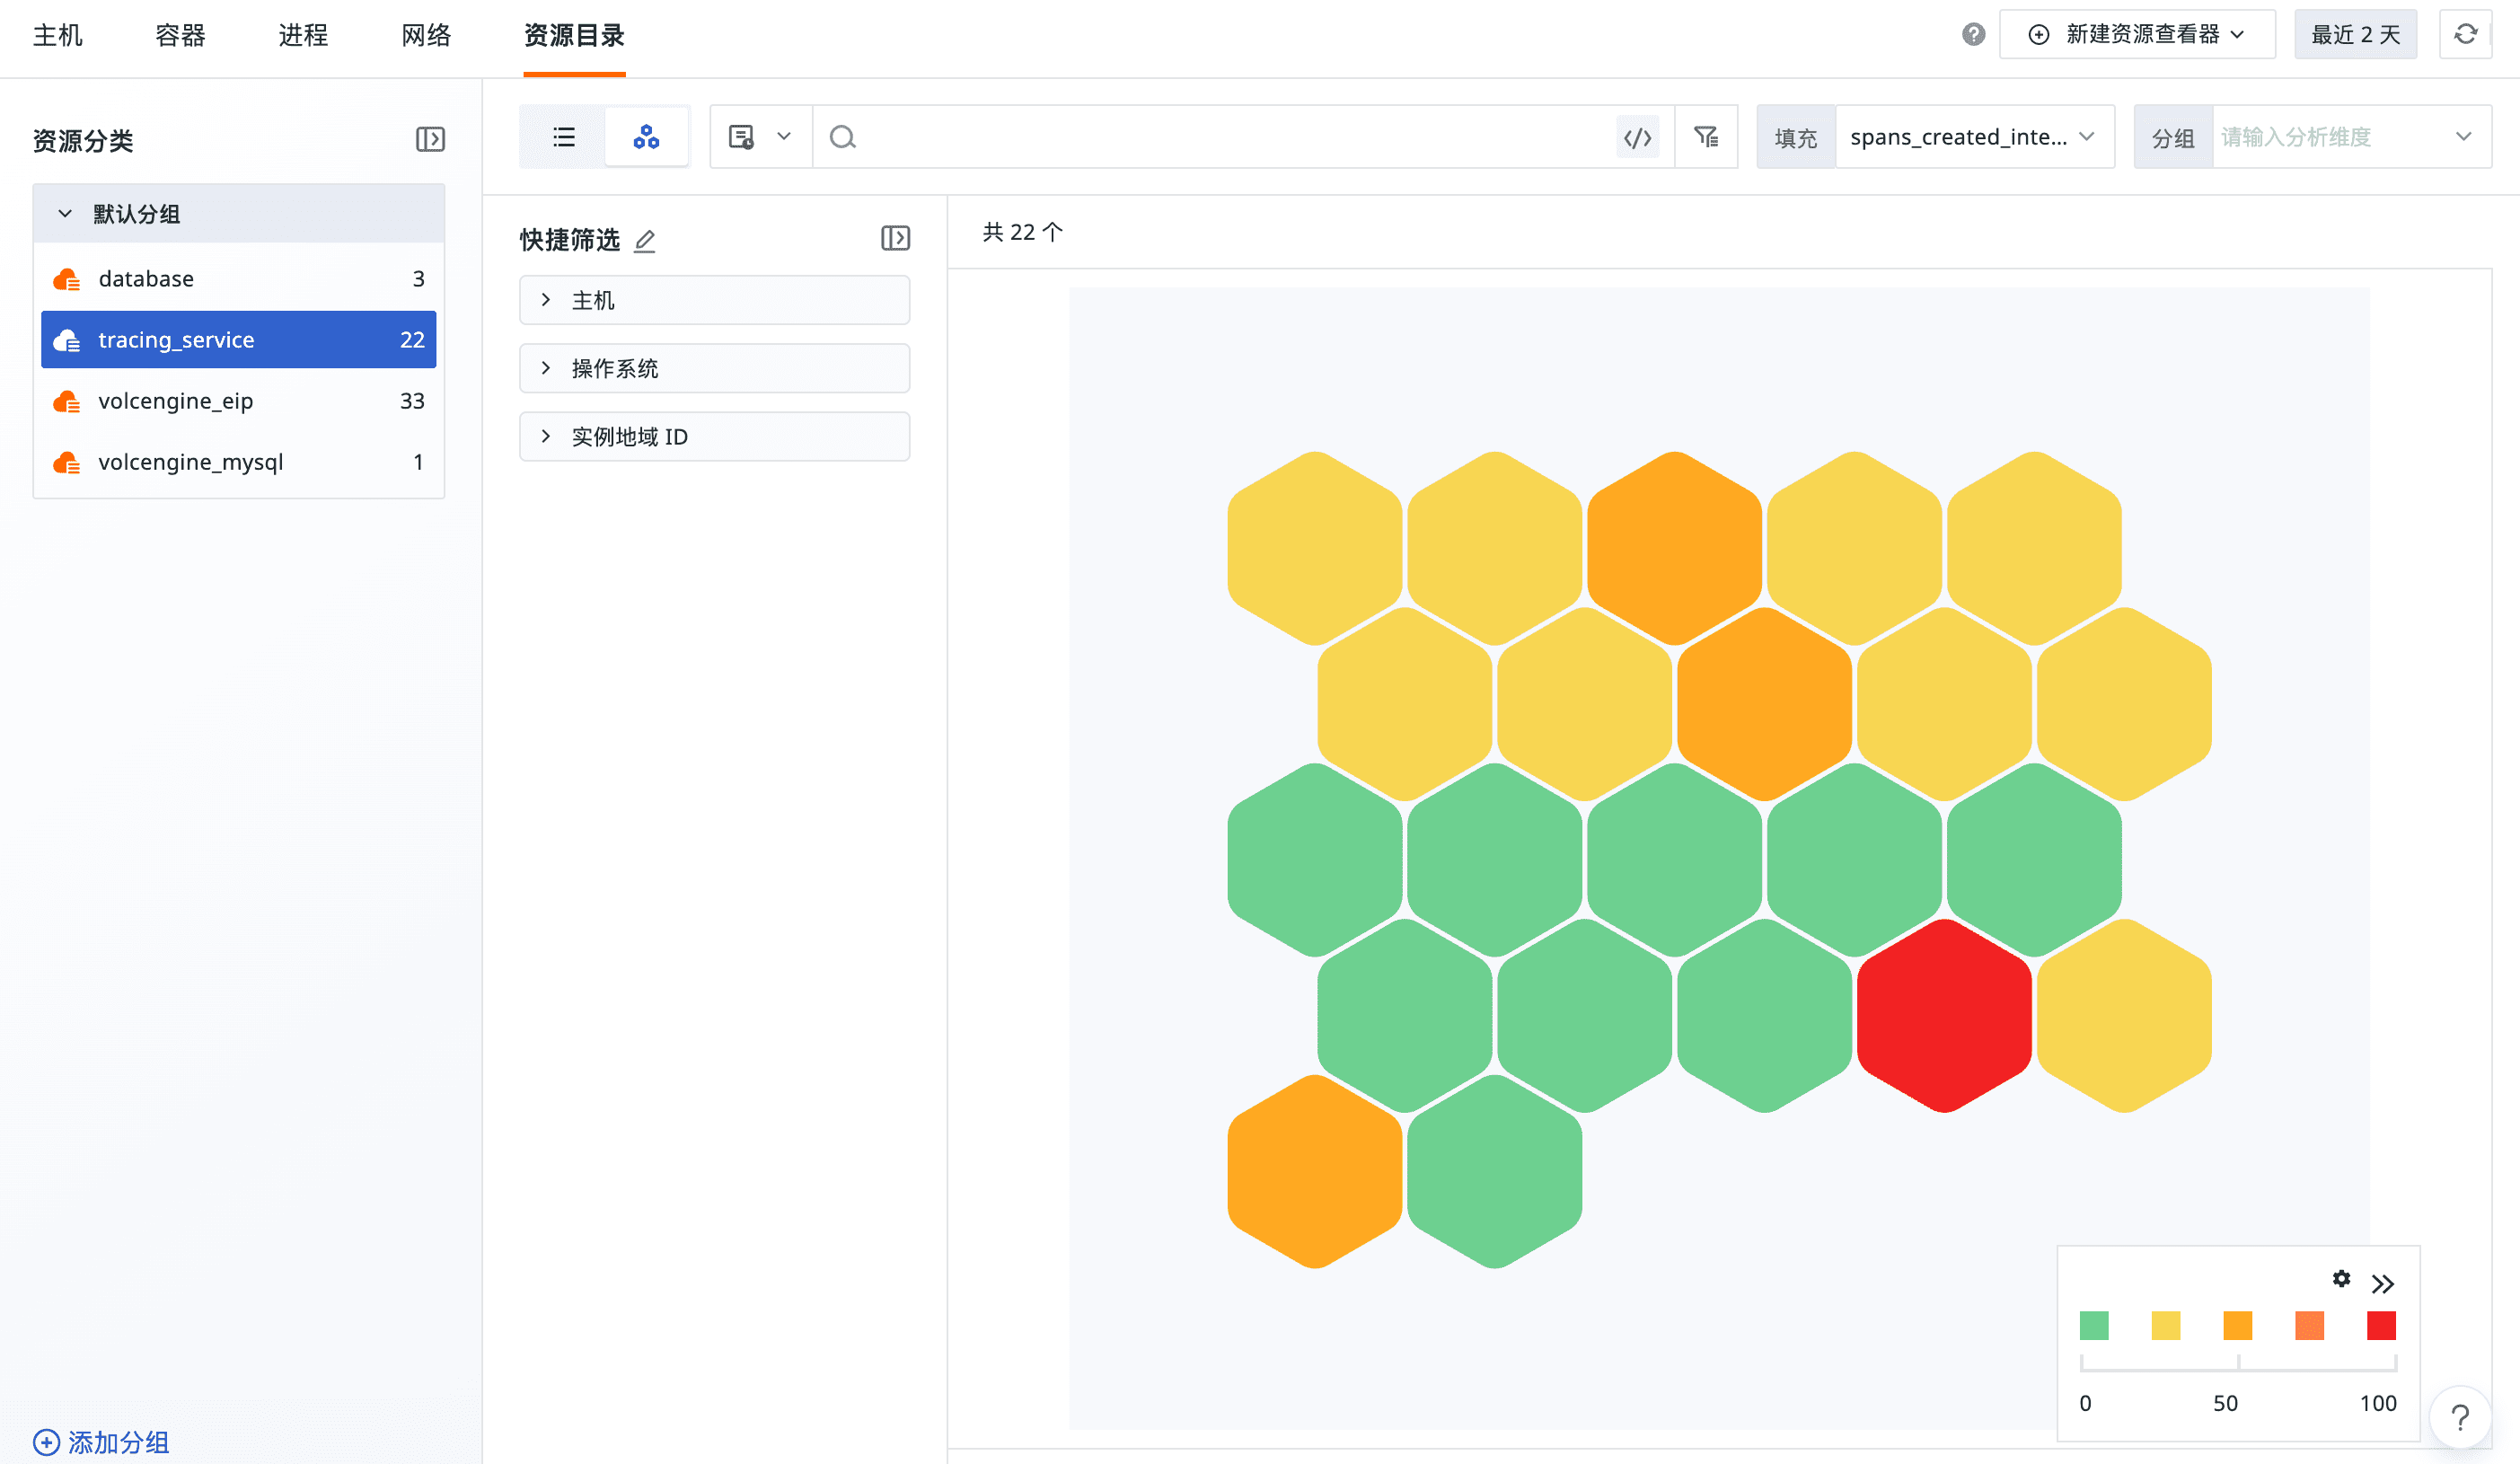The image size is (2520, 1464).
Task: Switch to the 容器 tab
Action: [180, 35]
